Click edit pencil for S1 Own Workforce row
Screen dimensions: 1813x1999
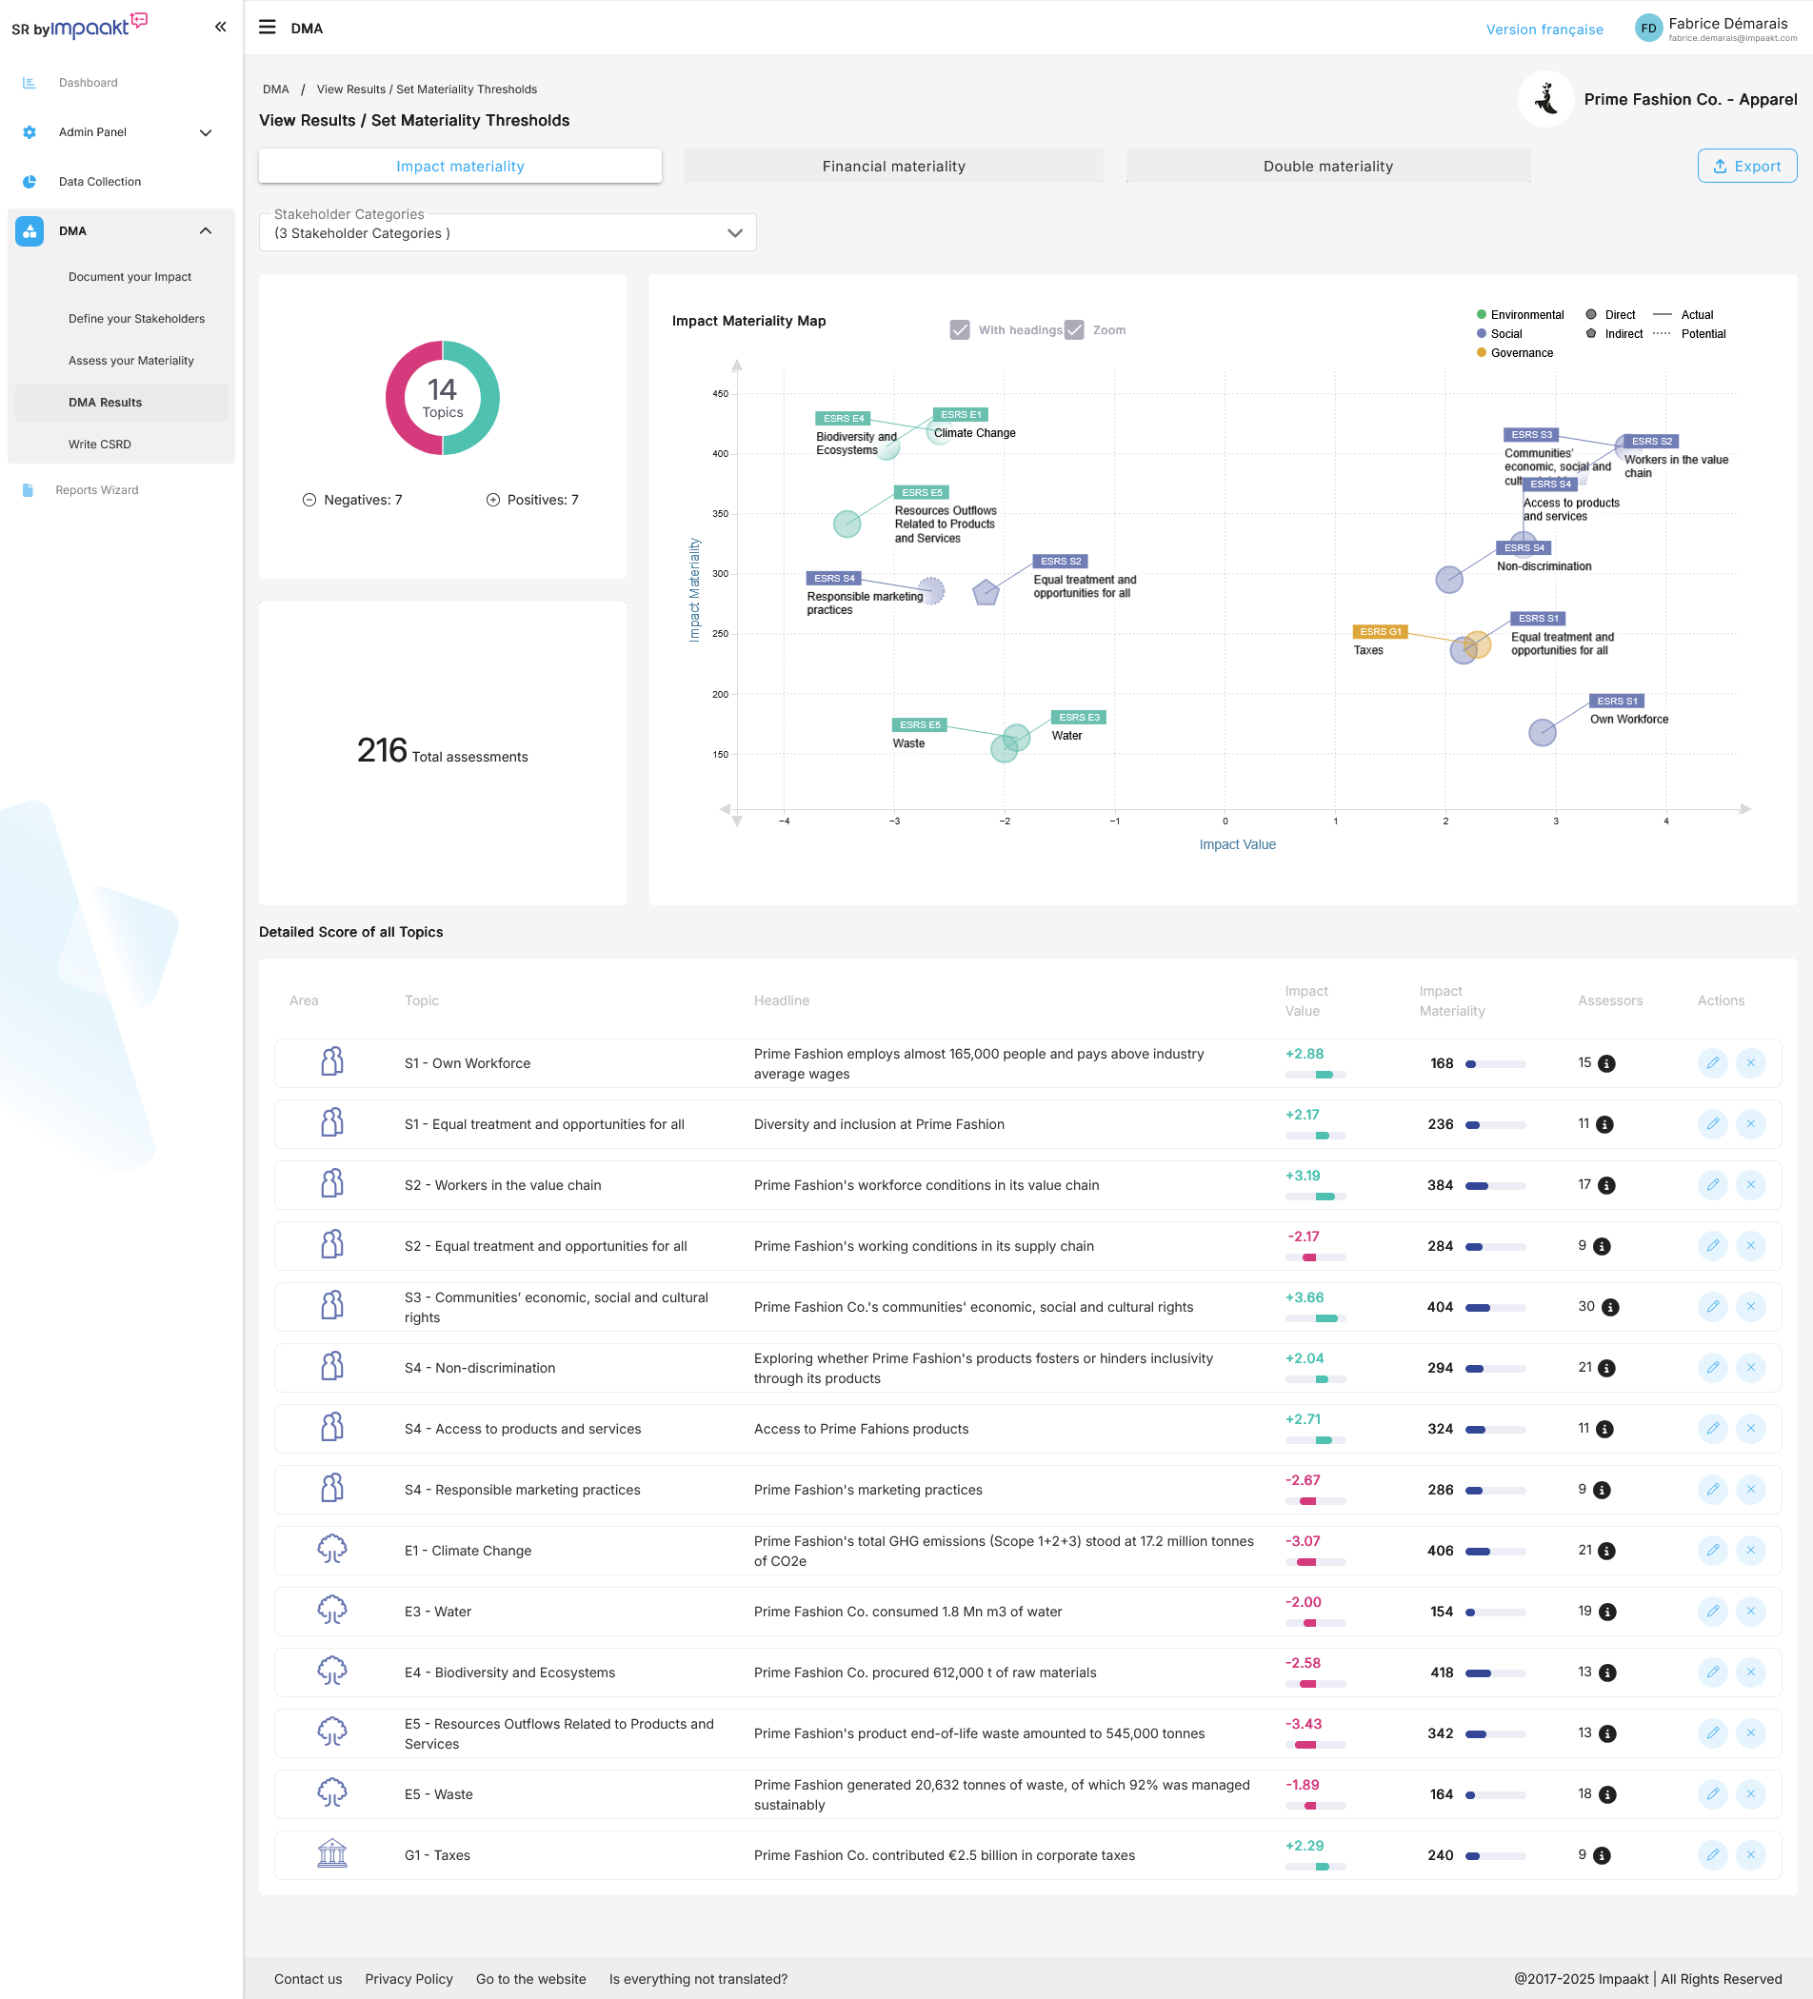click(1712, 1063)
